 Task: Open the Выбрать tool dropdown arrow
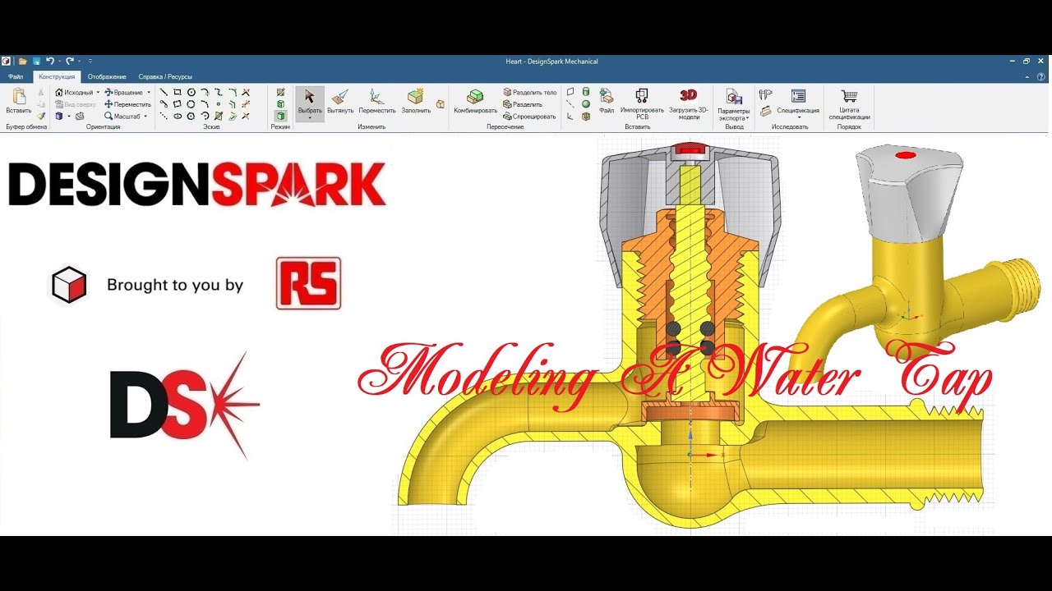coord(310,118)
